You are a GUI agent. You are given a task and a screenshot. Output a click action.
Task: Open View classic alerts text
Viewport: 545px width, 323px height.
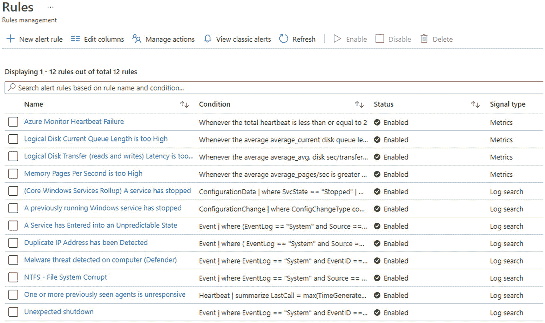click(x=244, y=39)
